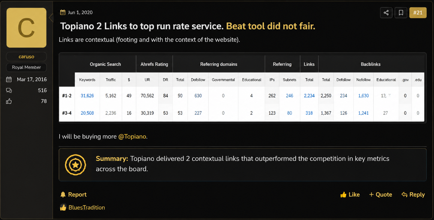
Task: Click the join date calendar icon in sidebar
Action: (x=9, y=80)
